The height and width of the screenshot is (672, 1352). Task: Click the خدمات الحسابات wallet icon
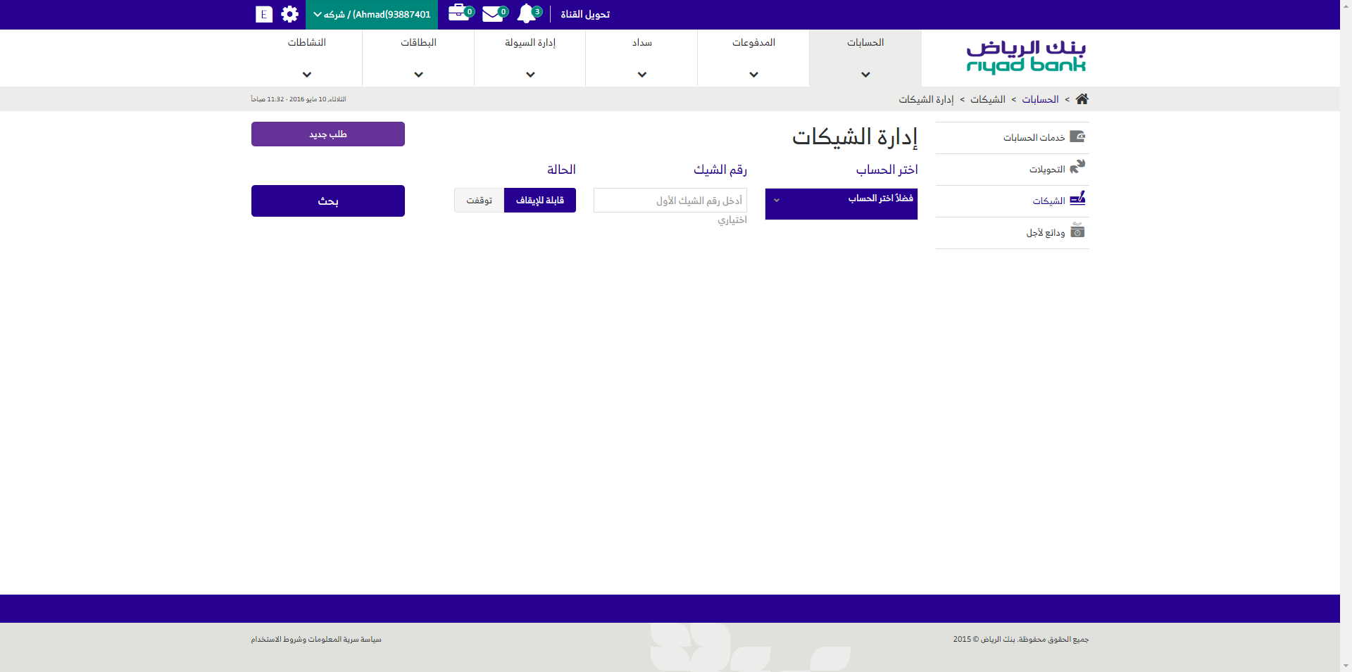point(1077,137)
